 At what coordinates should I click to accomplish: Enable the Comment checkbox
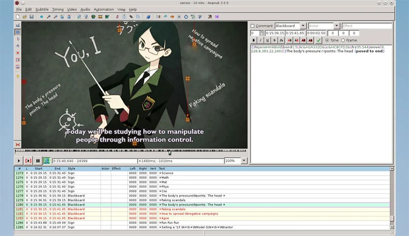point(252,26)
